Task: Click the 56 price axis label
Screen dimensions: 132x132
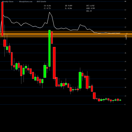Action: pos(125,18)
